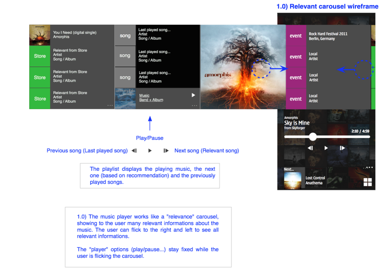The image size is (390, 278).
Task: Open the You I Need album thumbnail
Action: pyautogui.click(x=40, y=35)
